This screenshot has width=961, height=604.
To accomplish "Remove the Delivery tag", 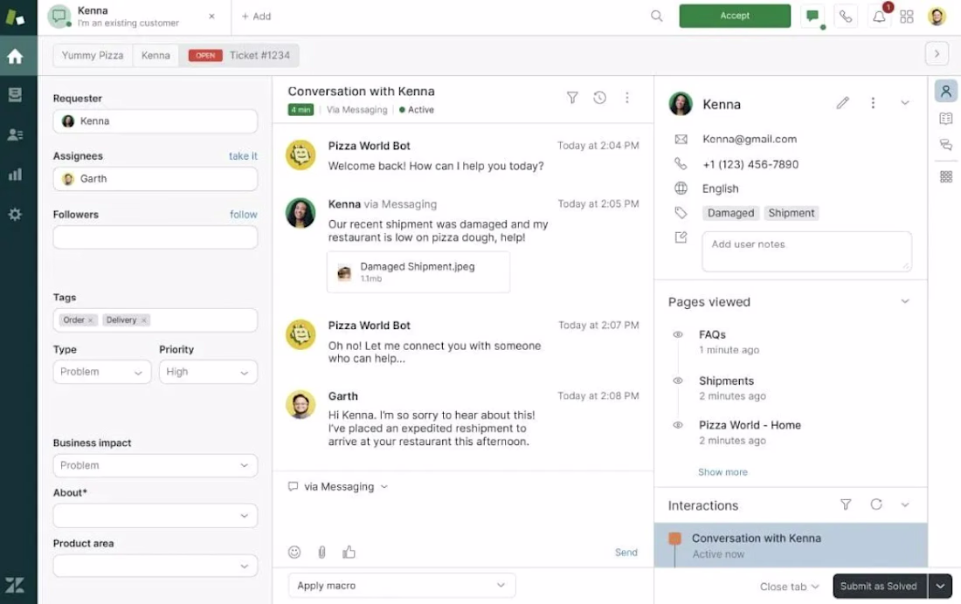I will (x=144, y=319).
